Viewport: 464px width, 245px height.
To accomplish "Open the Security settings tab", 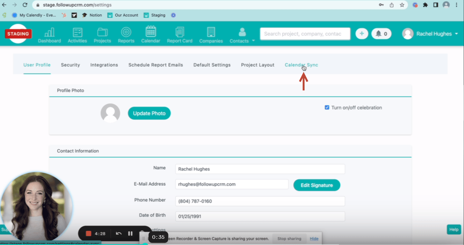I will 70,65.
